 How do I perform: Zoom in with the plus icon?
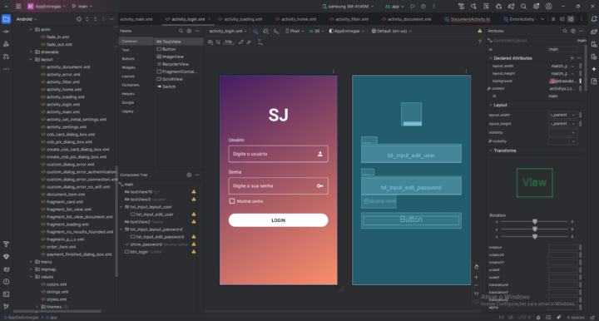477,277
